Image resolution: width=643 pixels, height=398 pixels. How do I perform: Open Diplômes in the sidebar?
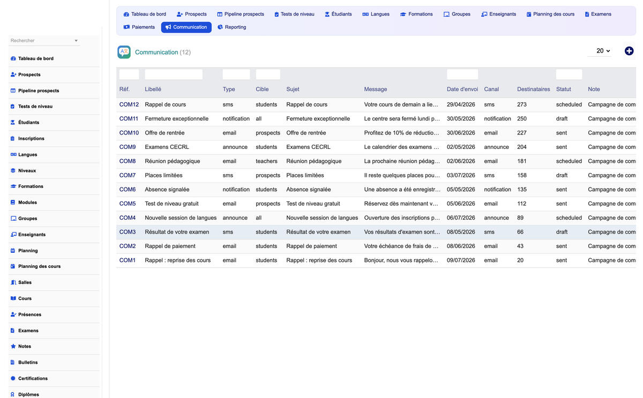(28, 394)
